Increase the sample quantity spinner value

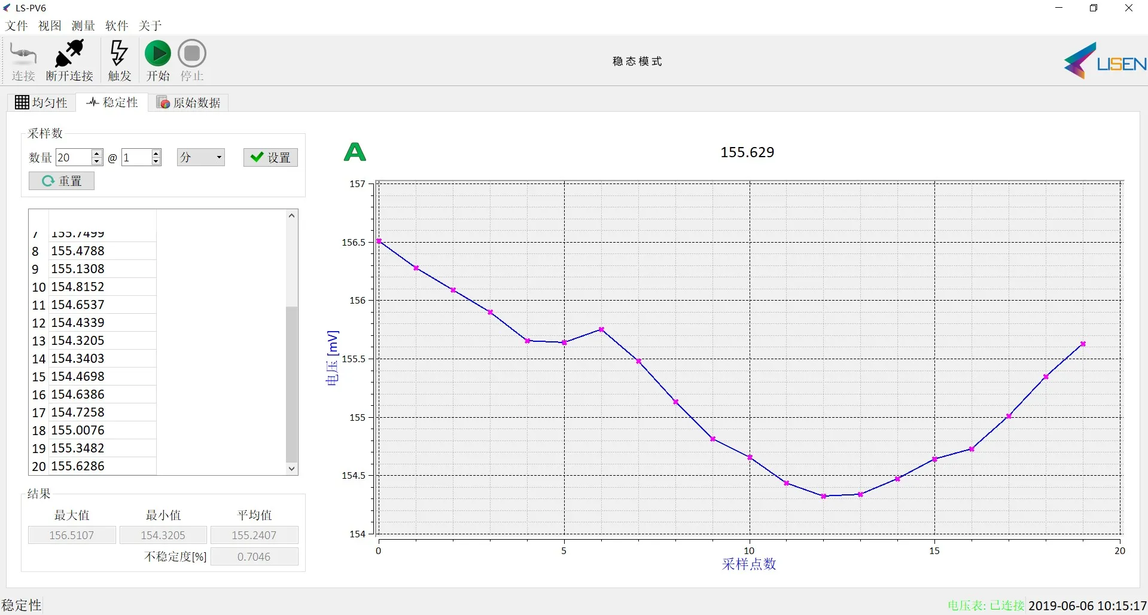[97, 154]
